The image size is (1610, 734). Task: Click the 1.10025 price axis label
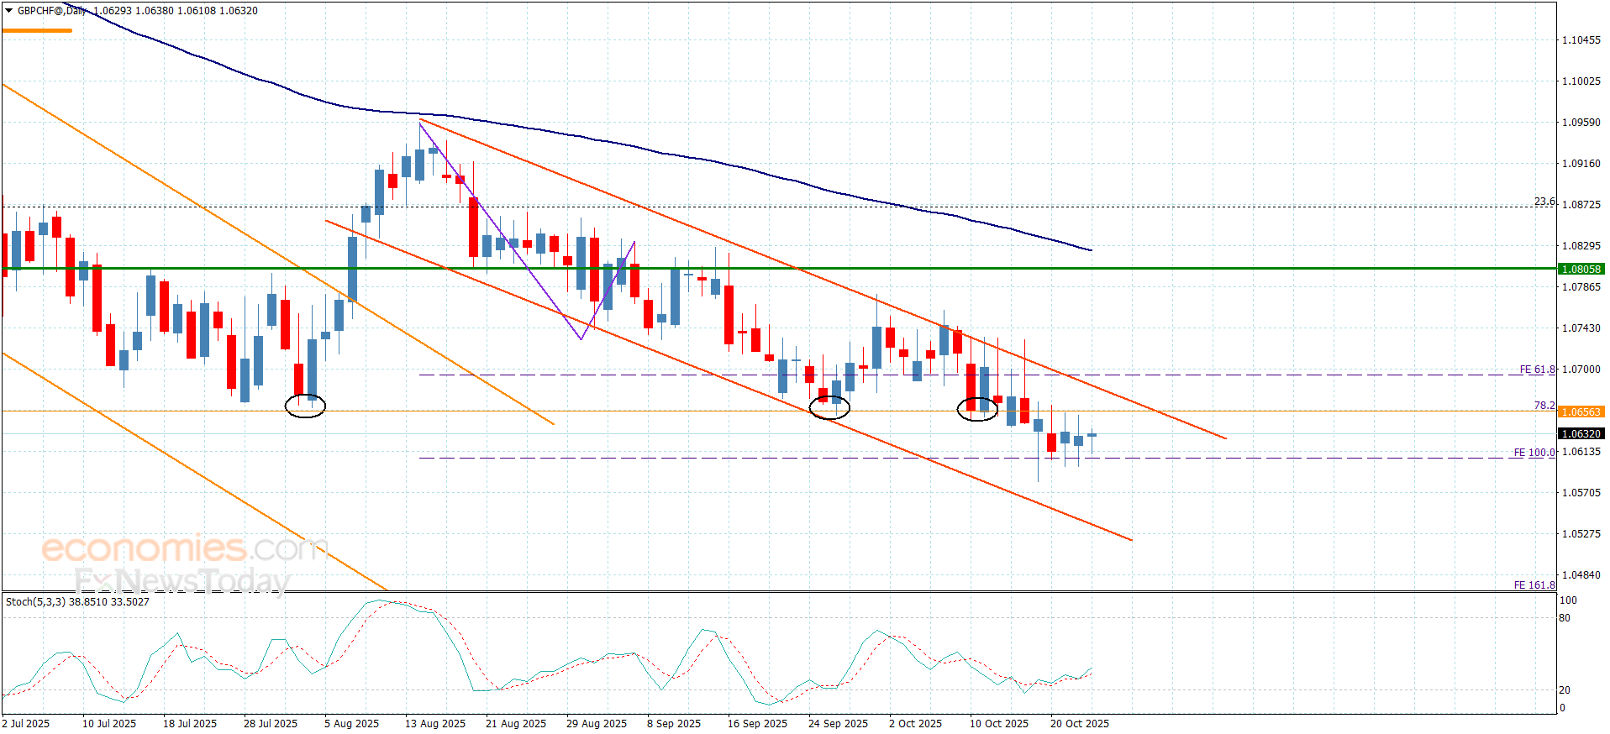(x=1581, y=81)
